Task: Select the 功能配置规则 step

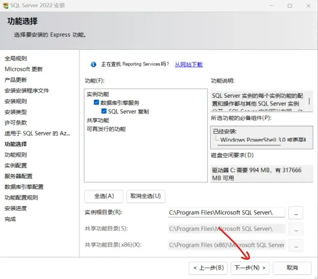Action: point(21,198)
